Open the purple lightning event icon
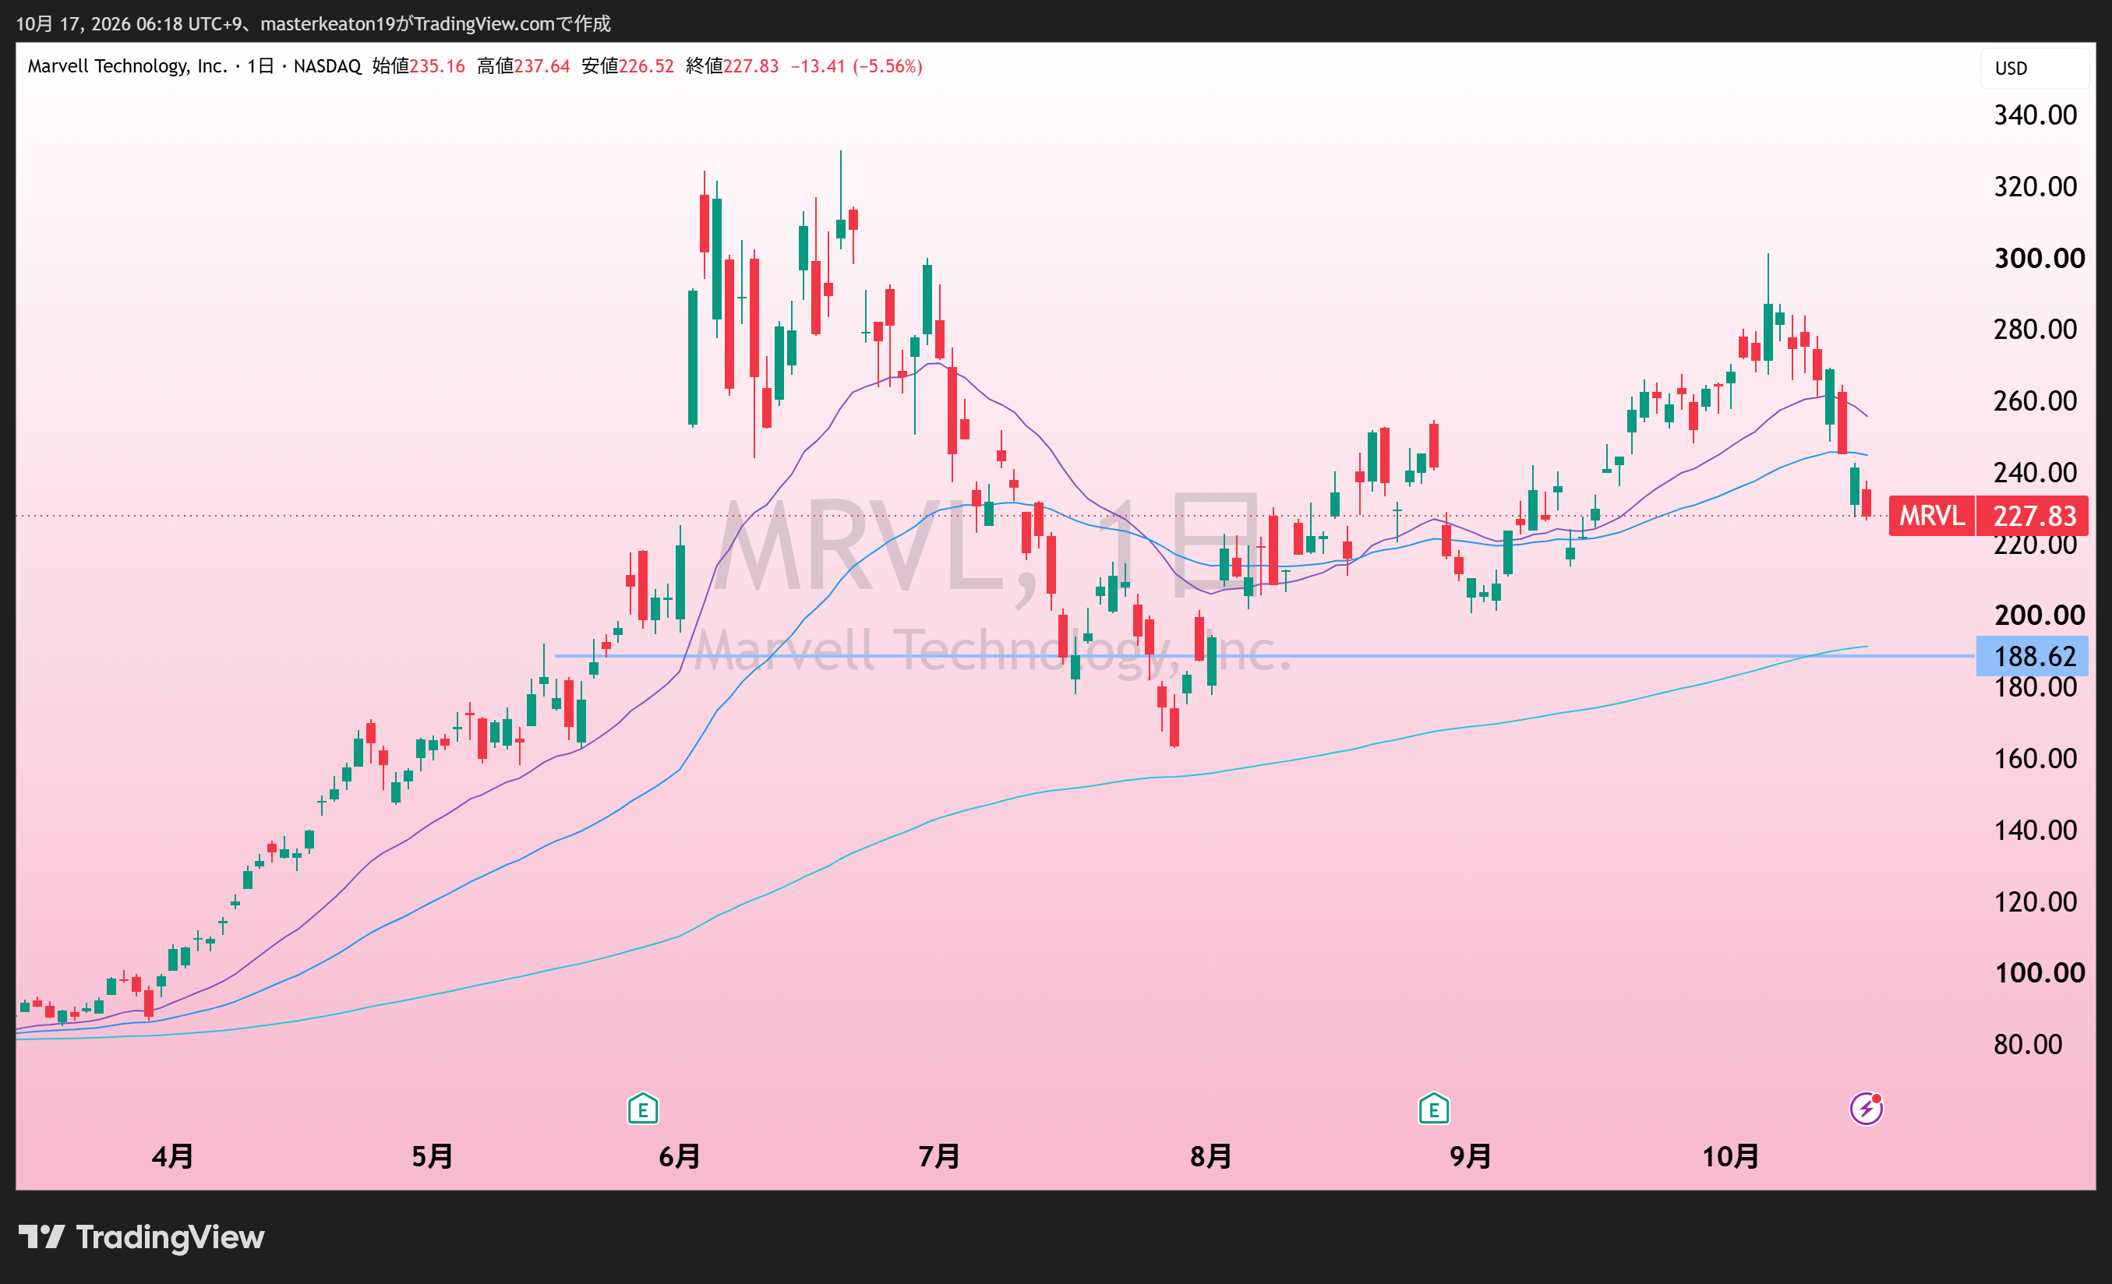The image size is (2112, 1284). (1866, 1108)
